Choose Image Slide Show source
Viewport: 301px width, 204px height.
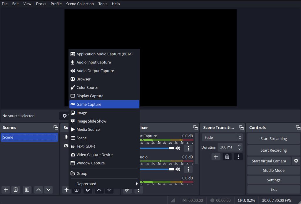104,121
